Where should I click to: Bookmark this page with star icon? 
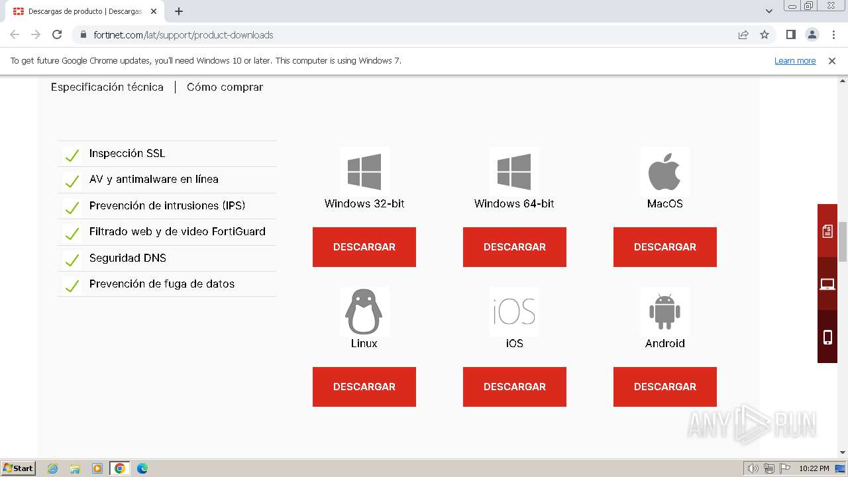[765, 34]
